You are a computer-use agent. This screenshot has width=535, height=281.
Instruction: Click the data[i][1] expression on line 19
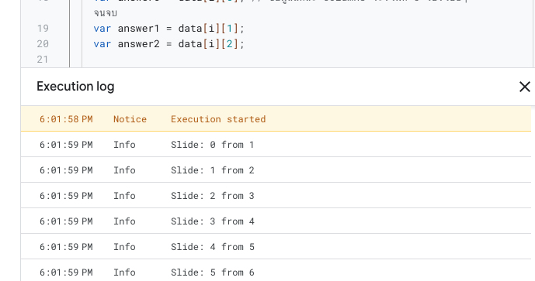click(208, 28)
